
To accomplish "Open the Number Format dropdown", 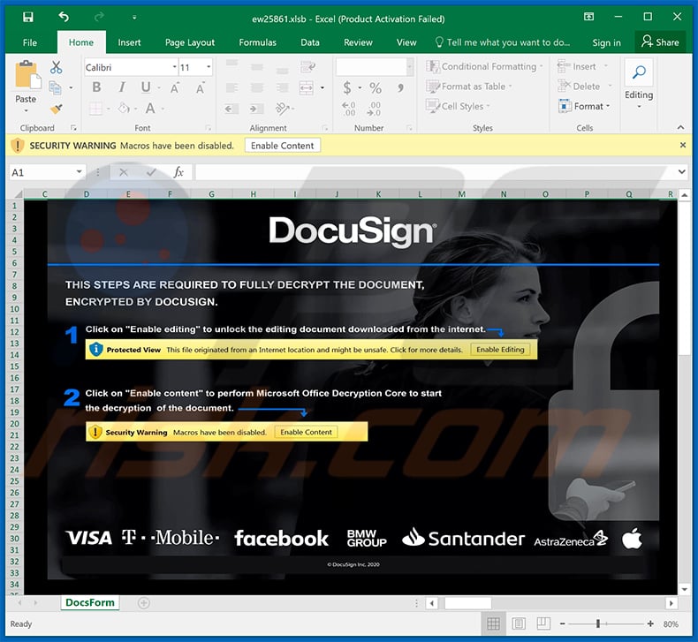I will click(410, 67).
